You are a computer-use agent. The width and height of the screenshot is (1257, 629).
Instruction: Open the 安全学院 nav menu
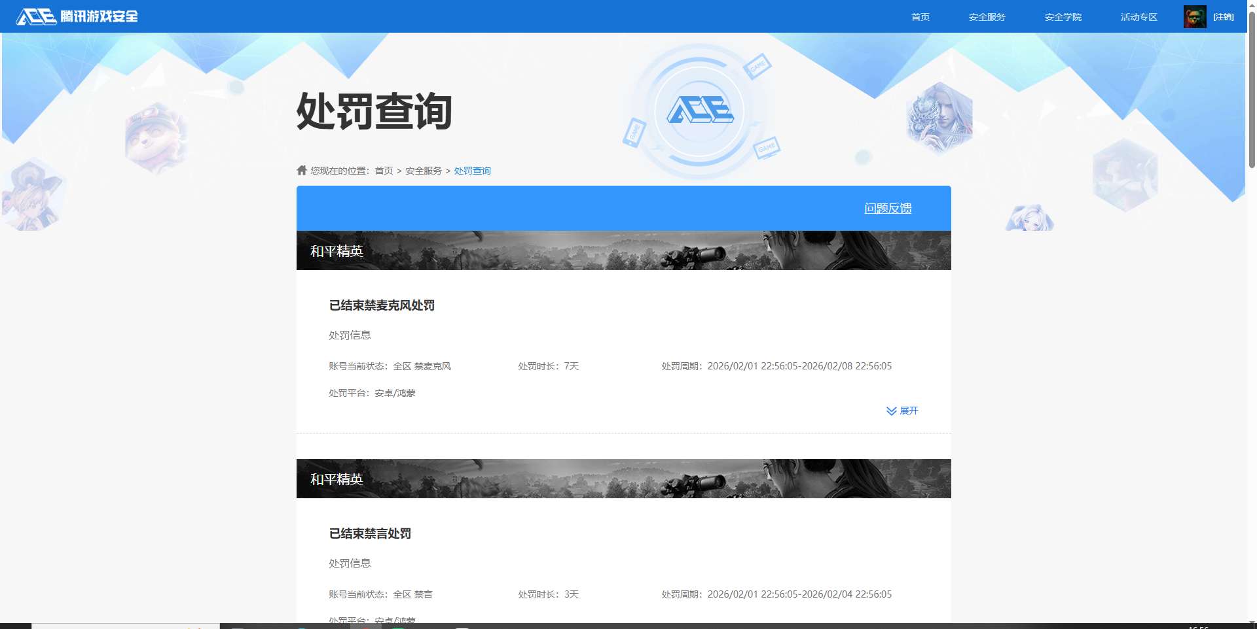tap(1063, 17)
